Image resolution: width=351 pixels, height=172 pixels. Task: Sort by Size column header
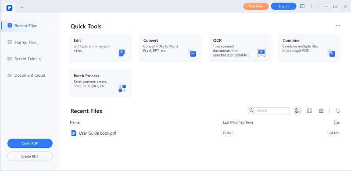pos(337,122)
